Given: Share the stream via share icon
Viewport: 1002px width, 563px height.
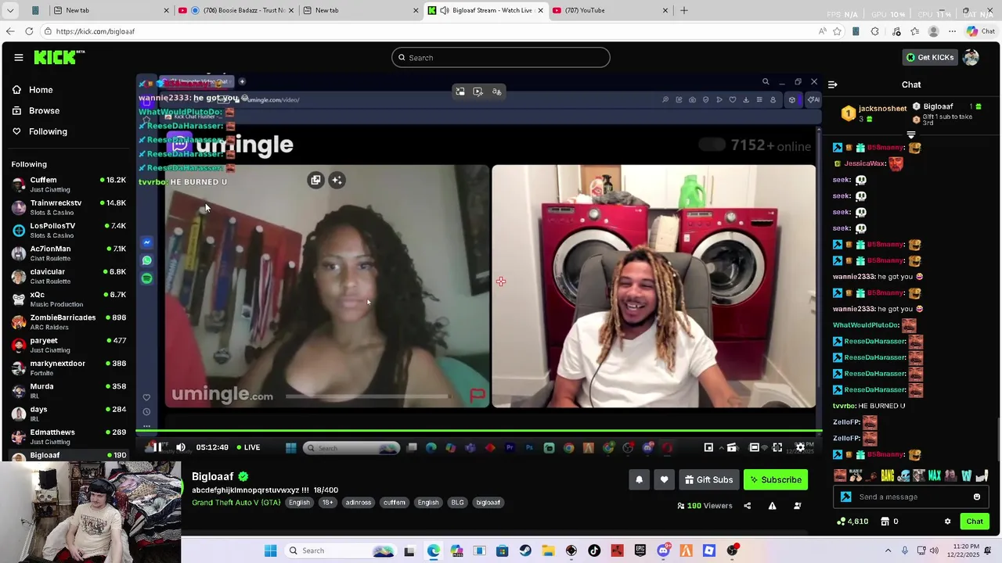Looking at the screenshot, I should coord(747,506).
